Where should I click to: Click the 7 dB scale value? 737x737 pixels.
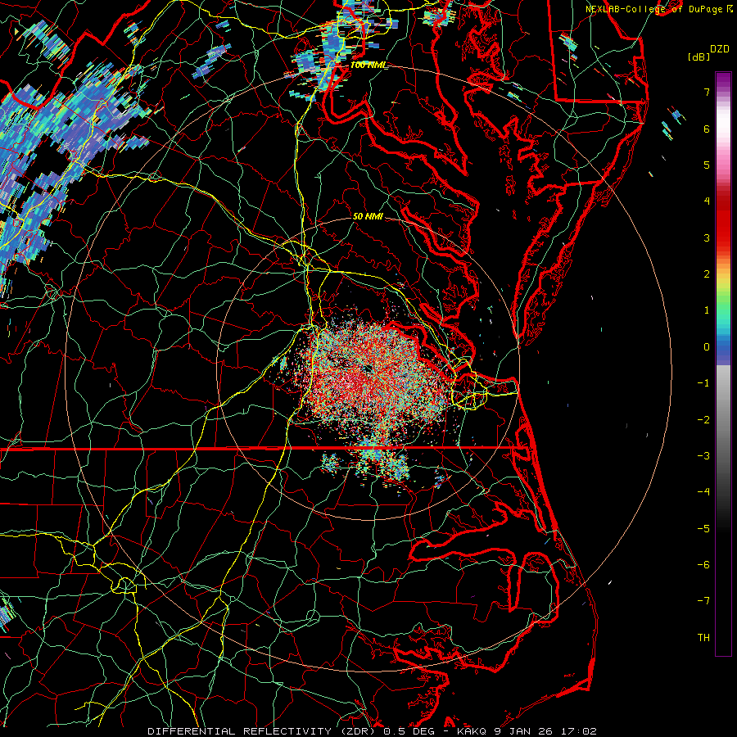click(707, 92)
